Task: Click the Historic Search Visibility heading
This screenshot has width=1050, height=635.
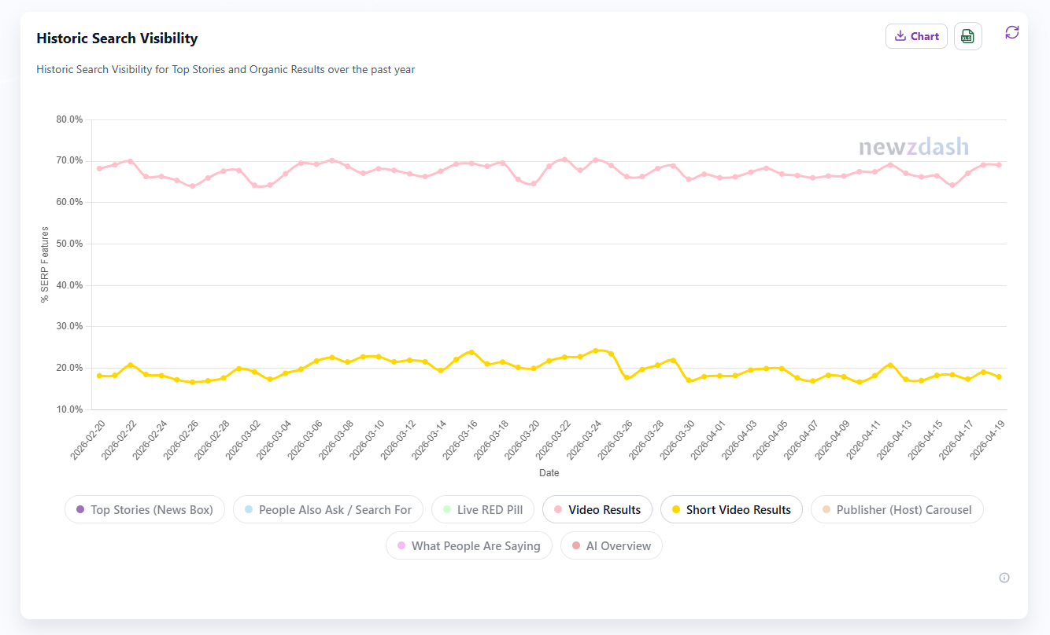Action: tap(116, 39)
